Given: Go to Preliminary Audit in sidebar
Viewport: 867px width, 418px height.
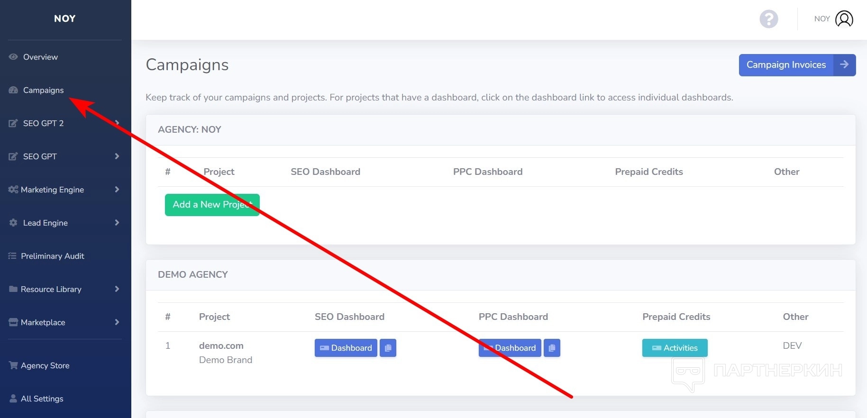Looking at the screenshot, I should pos(52,256).
